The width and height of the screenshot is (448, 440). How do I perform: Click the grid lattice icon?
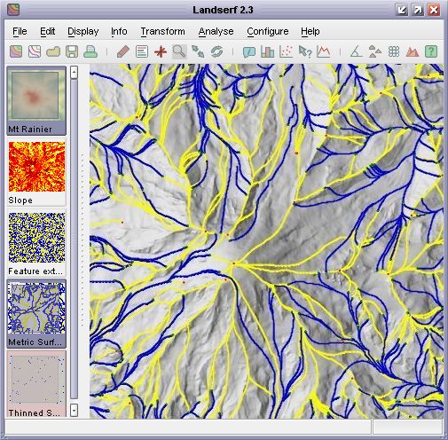[394, 51]
